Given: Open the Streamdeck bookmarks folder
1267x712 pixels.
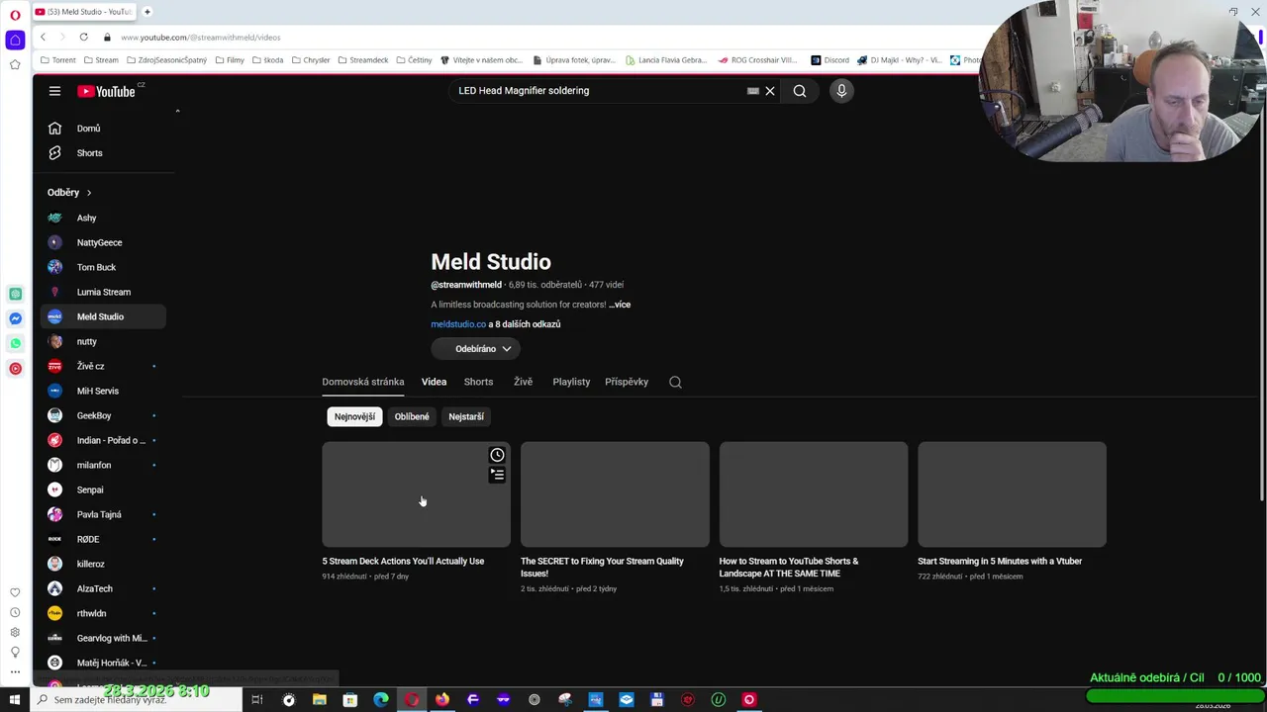Looking at the screenshot, I should point(362,60).
